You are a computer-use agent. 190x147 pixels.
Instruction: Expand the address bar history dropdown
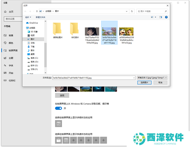click(126, 11)
